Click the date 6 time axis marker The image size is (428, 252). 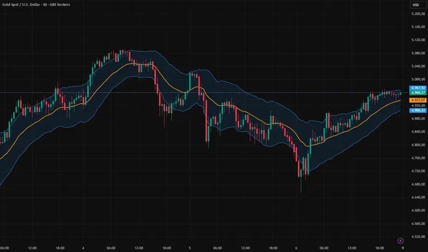(x=298, y=247)
